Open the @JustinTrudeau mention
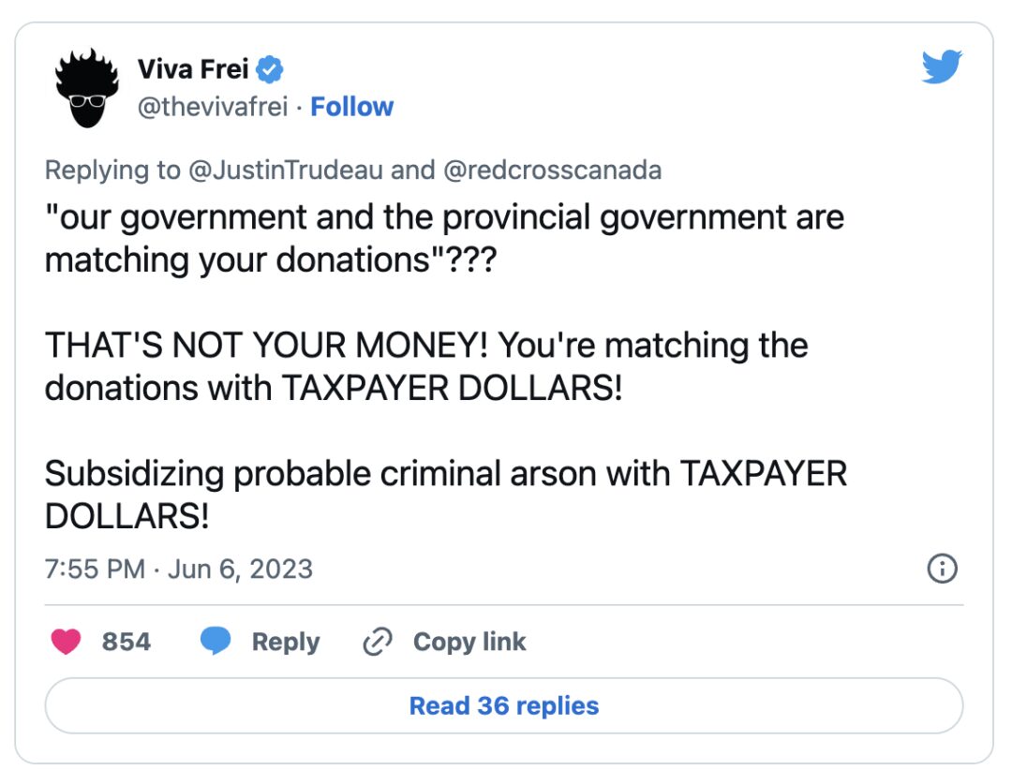 285,170
